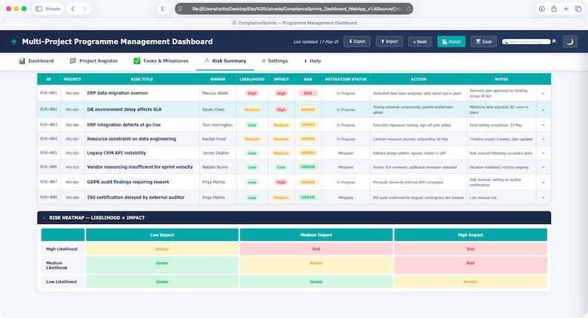The image size is (588, 318).
Task: Focus the Search everything field
Action: (527, 41)
